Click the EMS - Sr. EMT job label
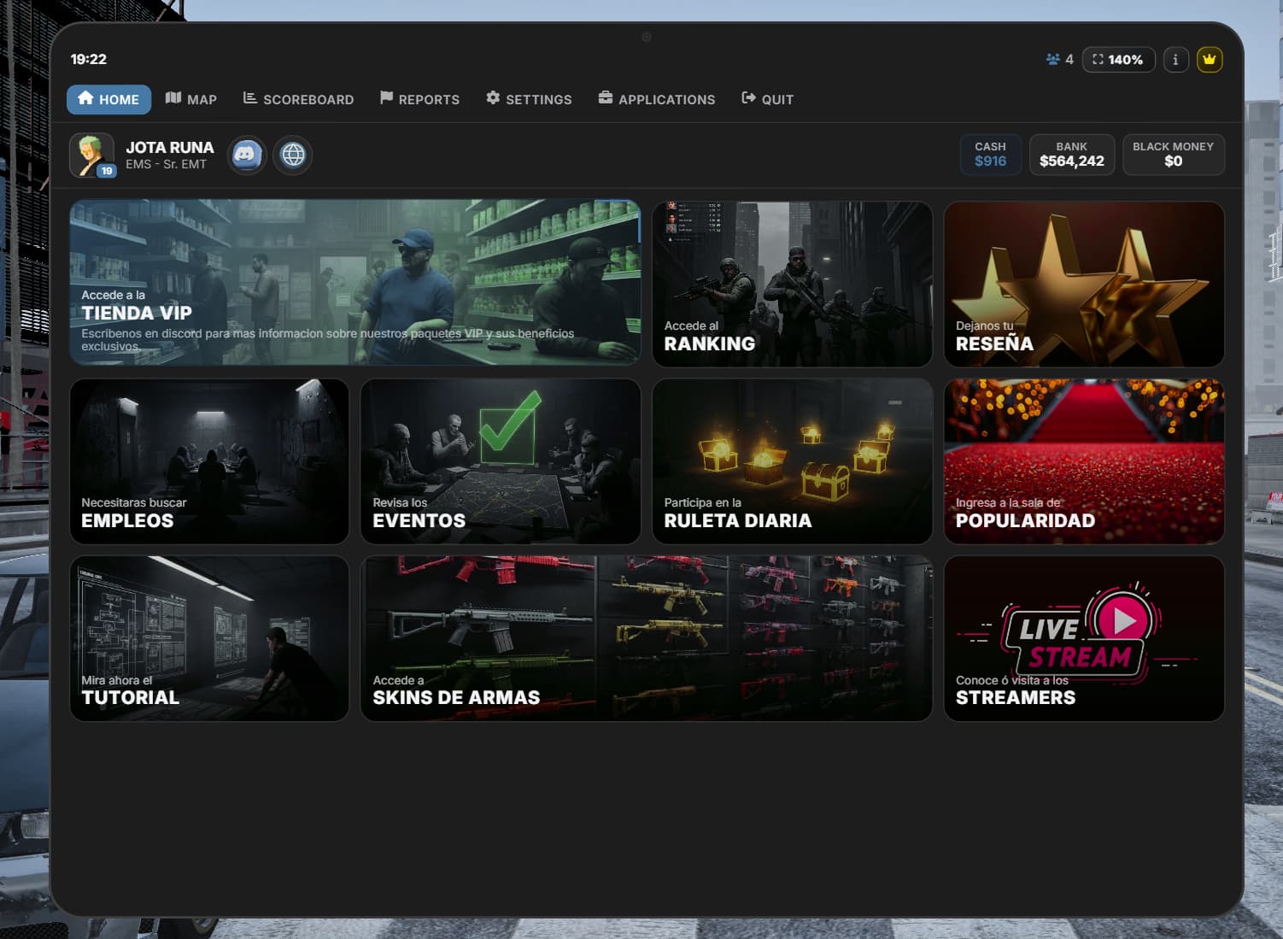 click(x=166, y=164)
